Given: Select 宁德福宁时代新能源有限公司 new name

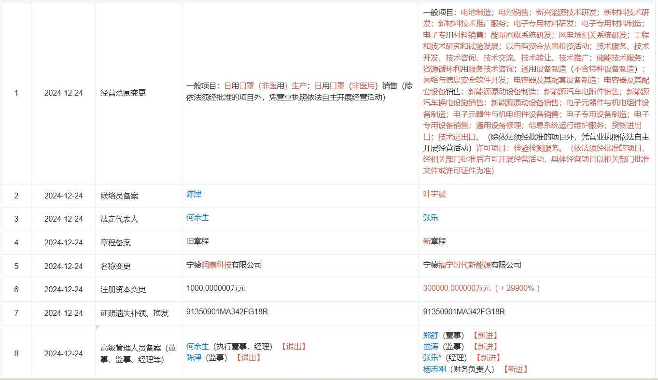Looking at the screenshot, I should [x=472, y=265].
